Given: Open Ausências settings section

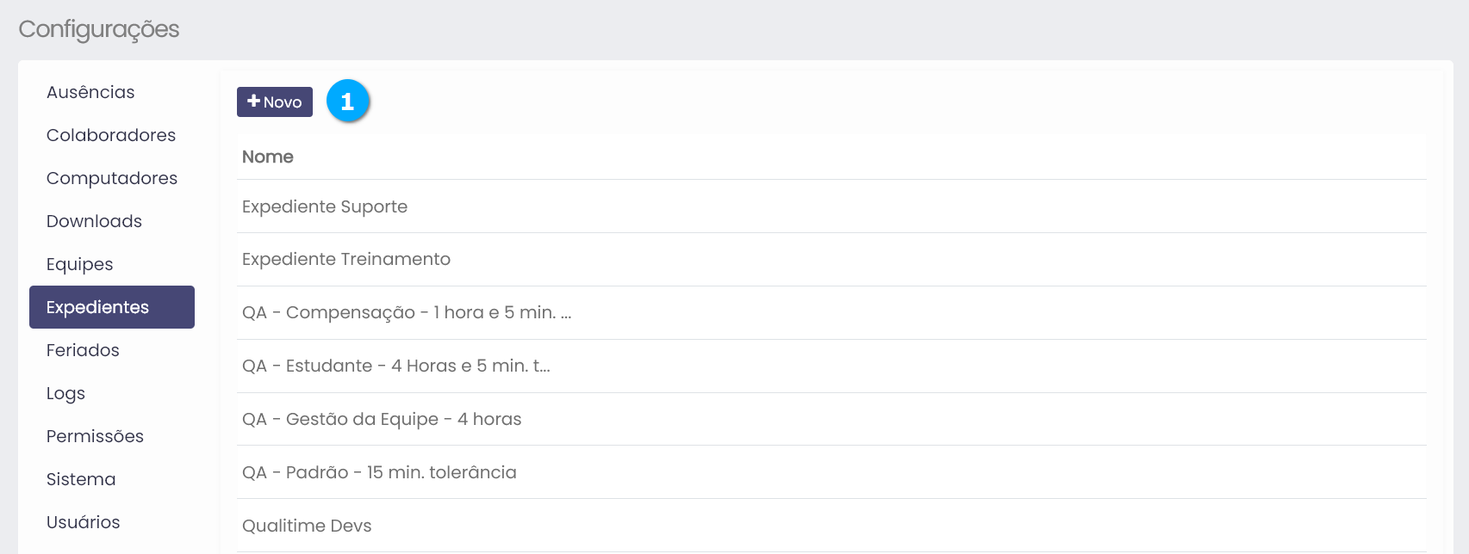Looking at the screenshot, I should point(90,92).
